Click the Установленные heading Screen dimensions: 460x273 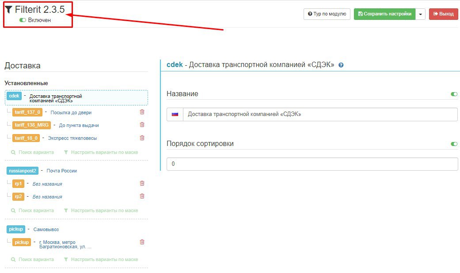[x=26, y=83]
